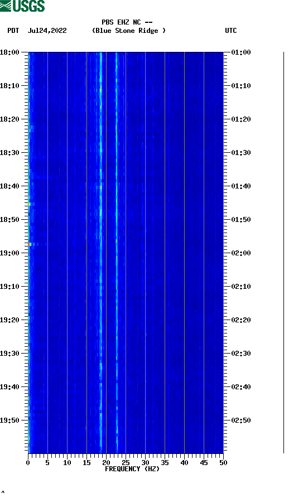The height and width of the screenshot is (498, 308).
Task: Click the '10' frequency tick label
Action: coord(67,463)
